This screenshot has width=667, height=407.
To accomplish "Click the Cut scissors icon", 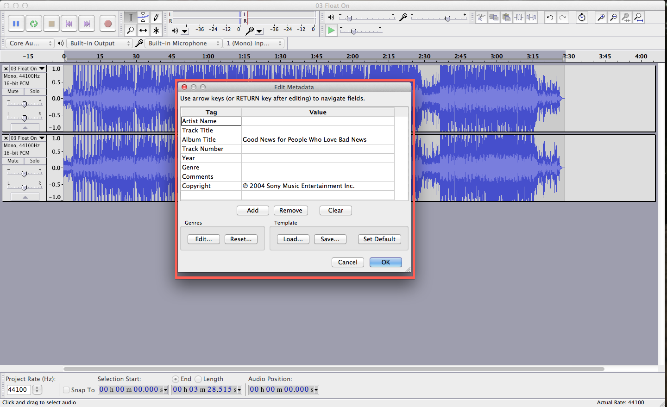I will 481,18.
